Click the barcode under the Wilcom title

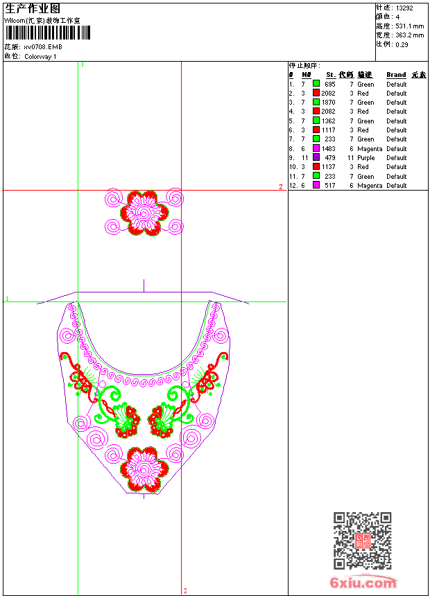click(x=48, y=33)
